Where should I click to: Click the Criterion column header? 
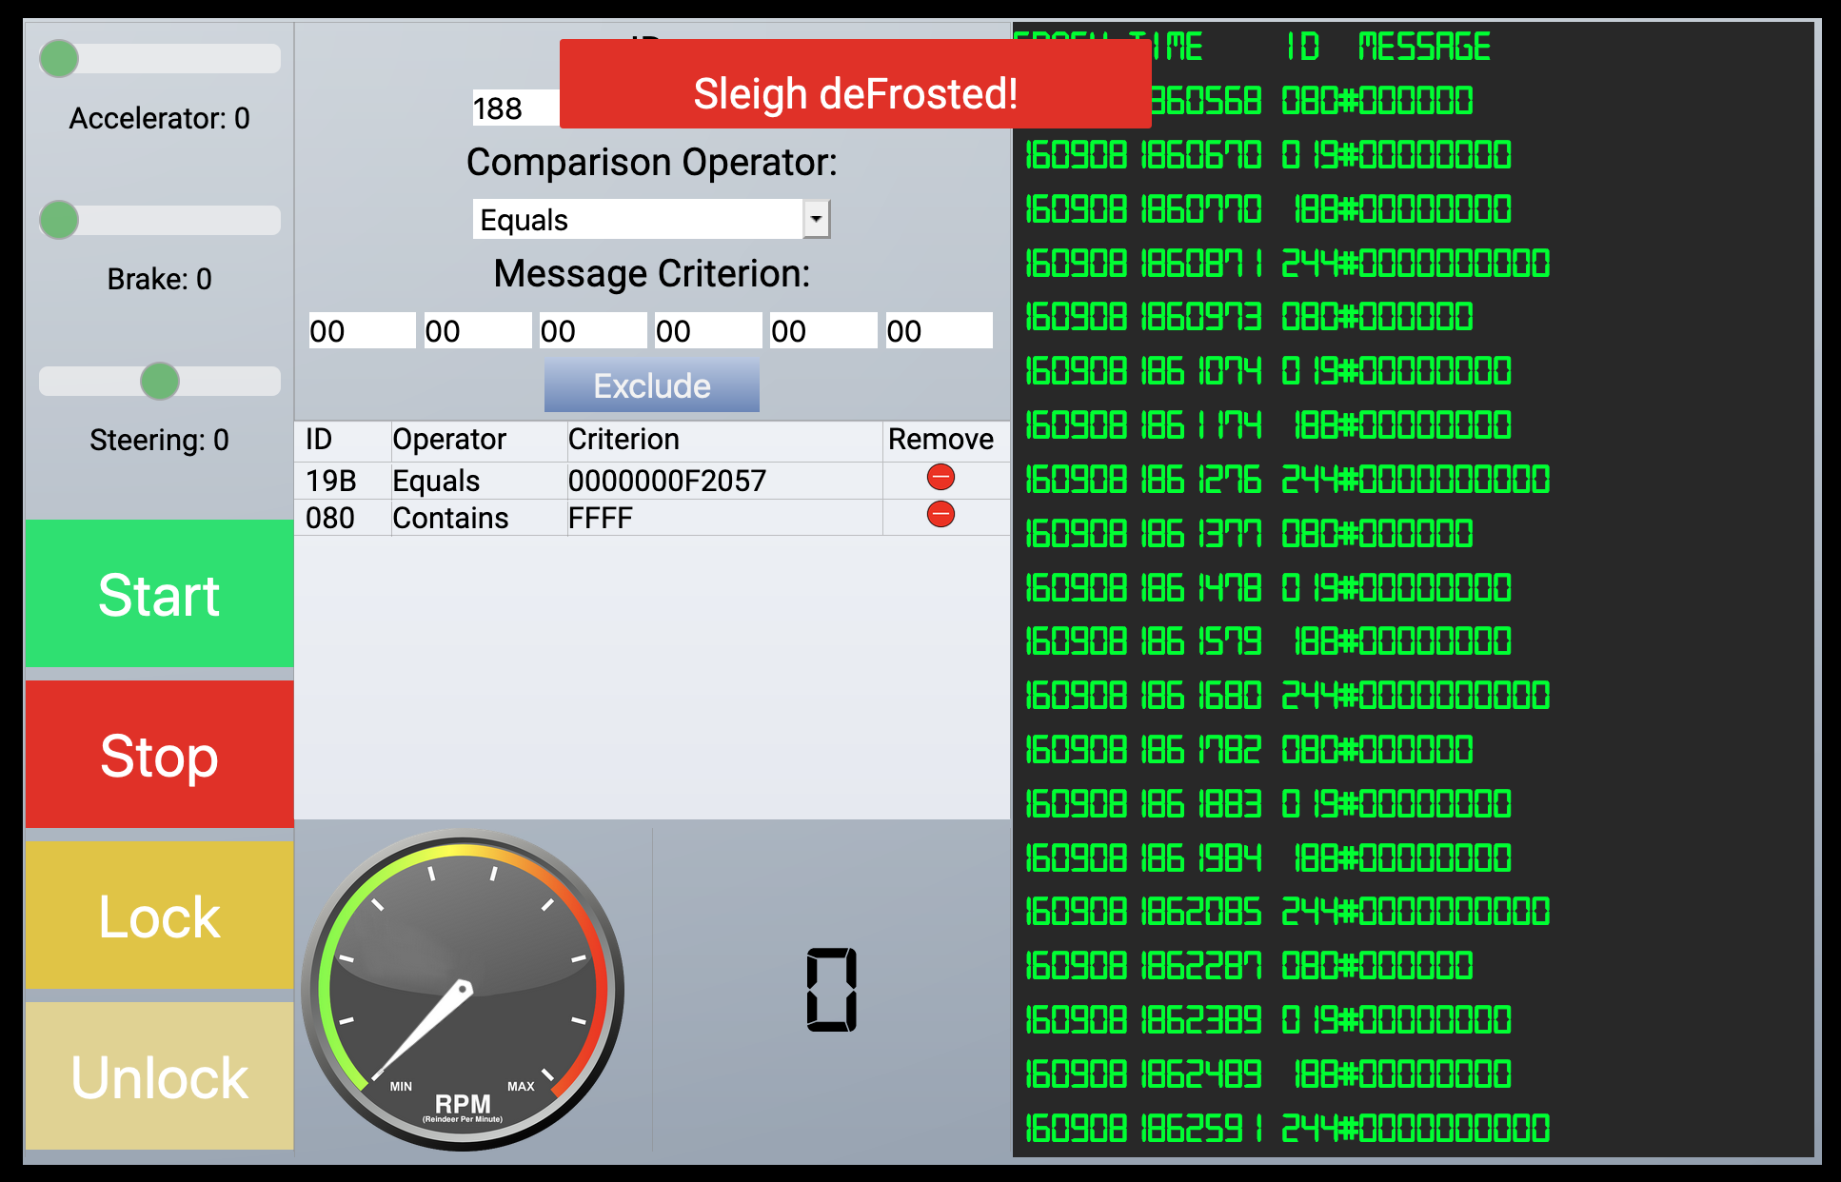pyautogui.click(x=624, y=440)
